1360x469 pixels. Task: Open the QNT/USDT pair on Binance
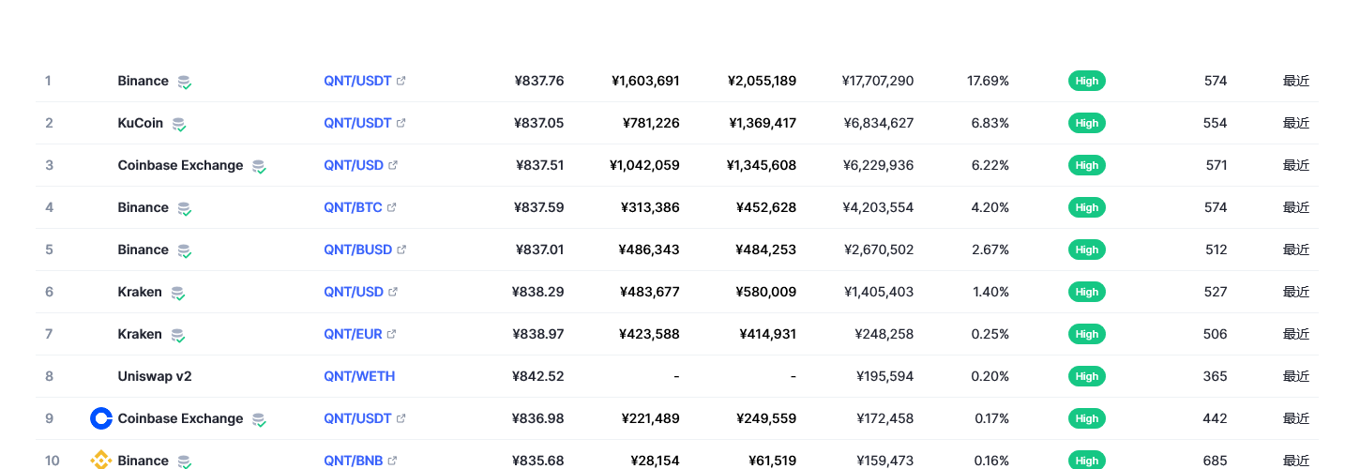point(357,81)
